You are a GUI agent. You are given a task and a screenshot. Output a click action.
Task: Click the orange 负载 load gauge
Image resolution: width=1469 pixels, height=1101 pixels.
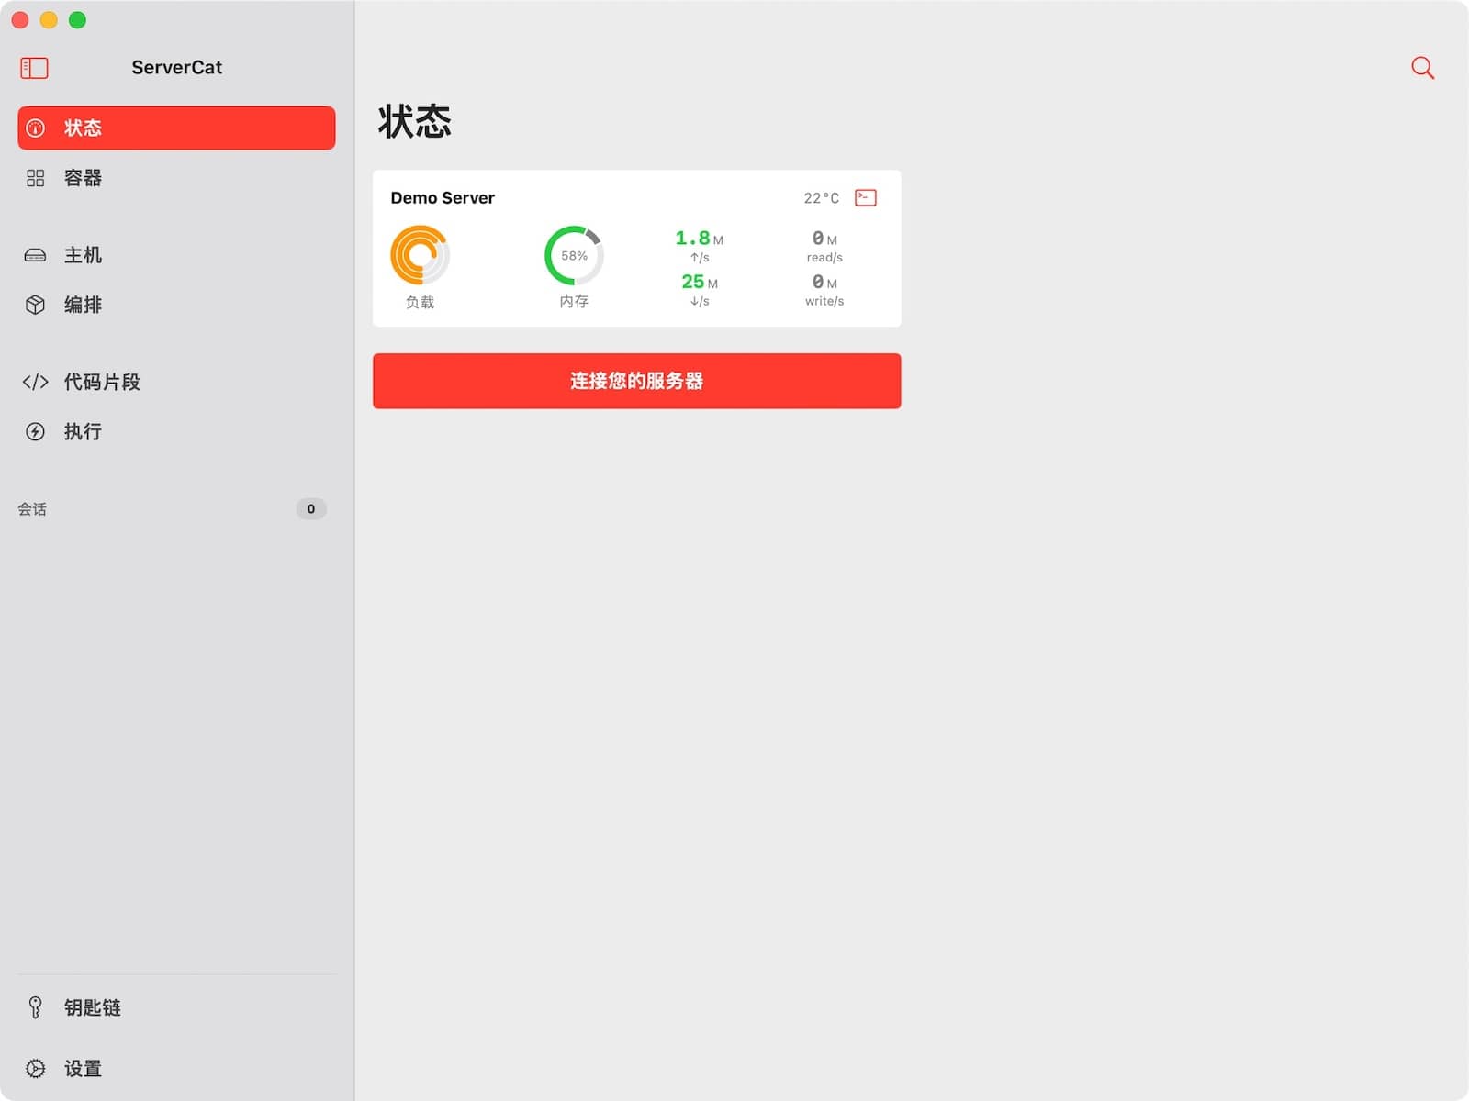tap(420, 255)
